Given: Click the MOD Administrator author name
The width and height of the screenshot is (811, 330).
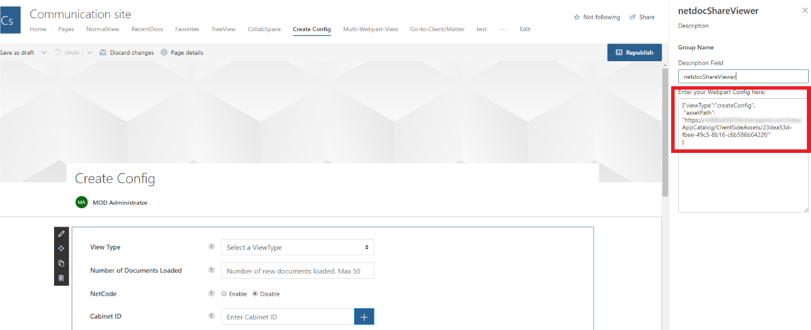Looking at the screenshot, I should click(x=120, y=202).
